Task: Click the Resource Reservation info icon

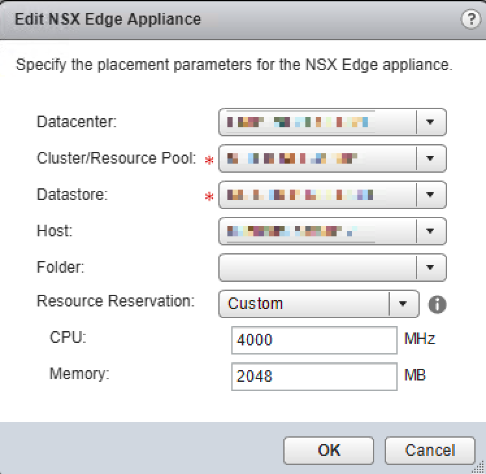Action: (439, 304)
